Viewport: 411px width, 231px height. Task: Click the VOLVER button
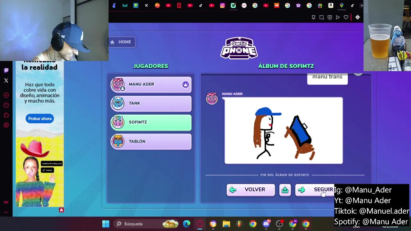point(250,190)
